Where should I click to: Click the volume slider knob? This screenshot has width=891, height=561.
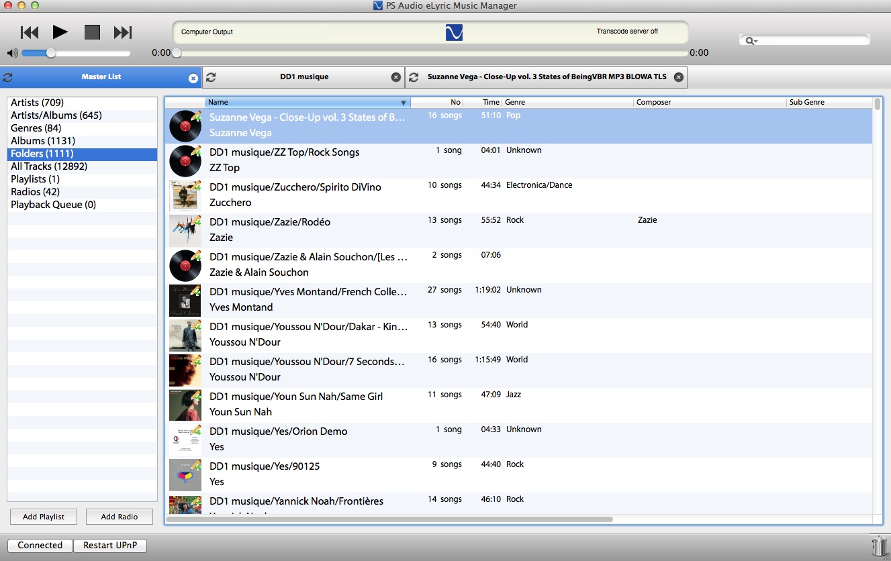click(50, 53)
